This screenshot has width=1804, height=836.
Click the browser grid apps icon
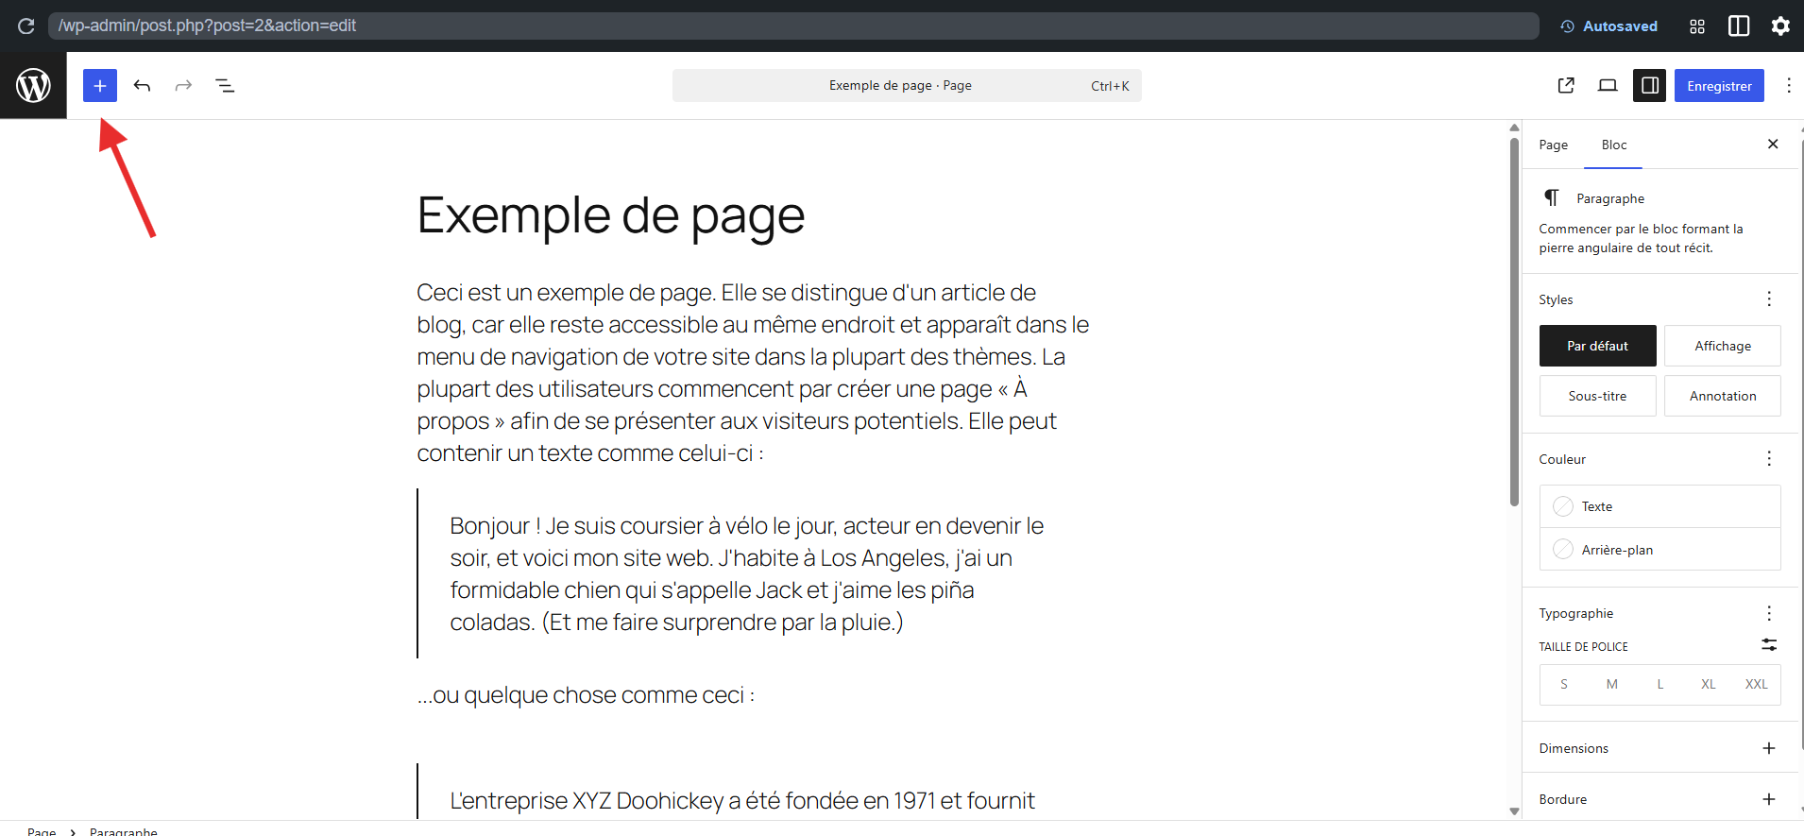click(x=1697, y=26)
